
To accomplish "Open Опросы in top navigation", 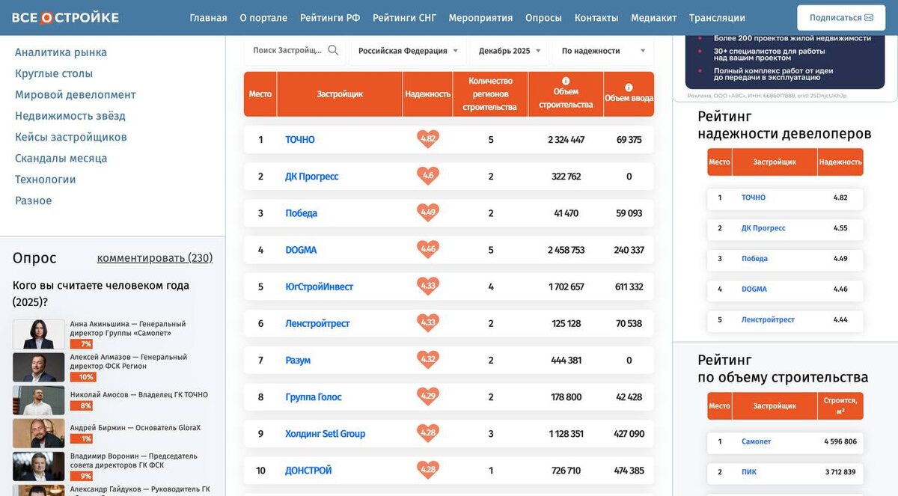I will click(543, 18).
